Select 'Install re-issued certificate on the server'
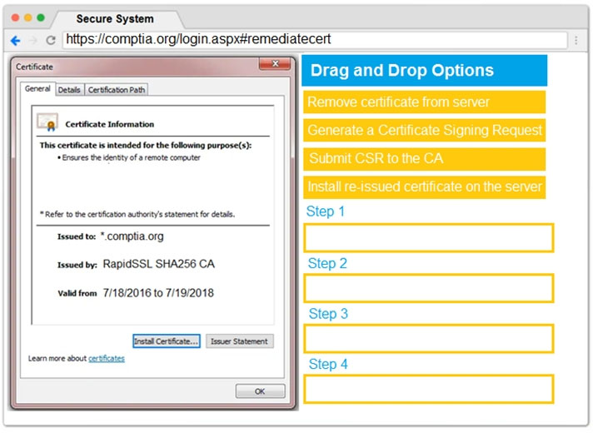The height and width of the screenshot is (433, 593). point(424,187)
